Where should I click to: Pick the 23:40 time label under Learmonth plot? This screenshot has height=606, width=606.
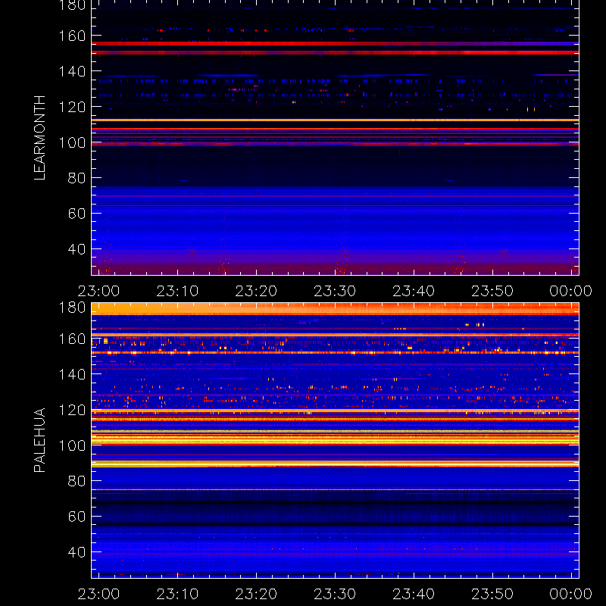(414, 291)
